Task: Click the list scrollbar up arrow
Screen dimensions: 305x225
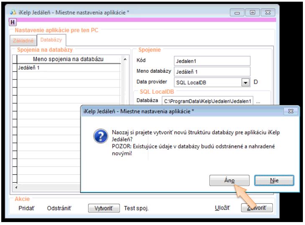Action: [125, 59]
